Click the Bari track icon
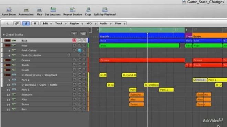 point(14,109)
